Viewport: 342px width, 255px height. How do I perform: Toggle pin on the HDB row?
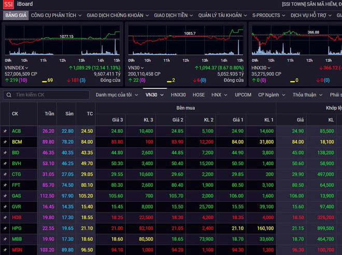point(5,218)
